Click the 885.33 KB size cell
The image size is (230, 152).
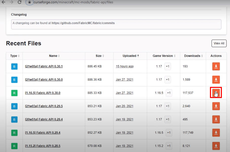click(95, 93)
